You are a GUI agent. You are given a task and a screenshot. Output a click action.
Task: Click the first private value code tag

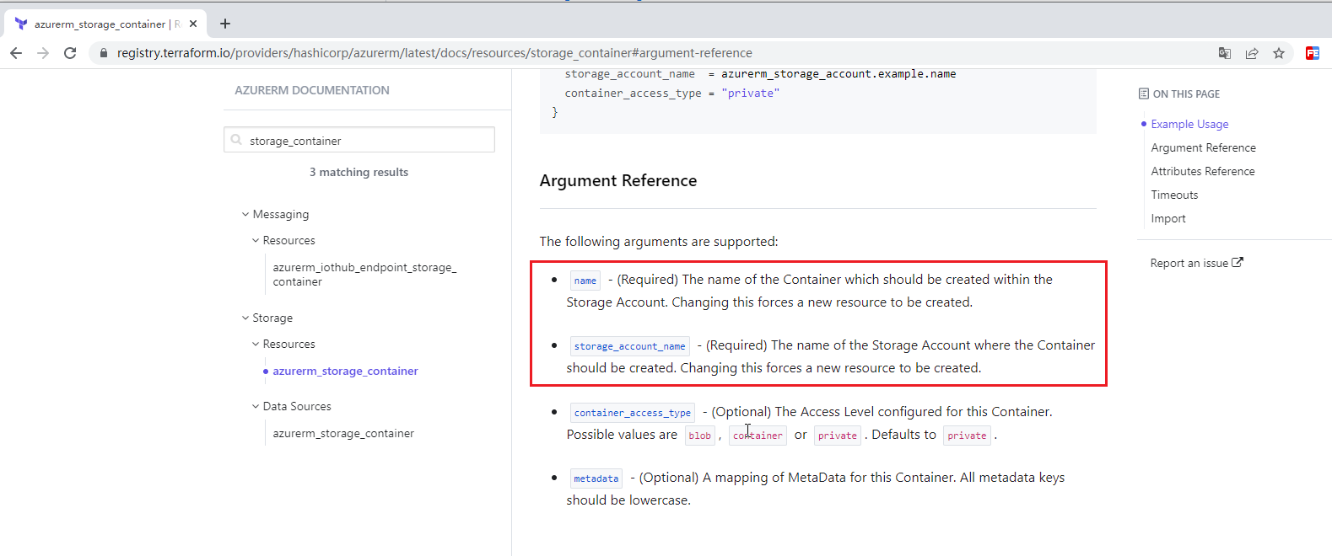point(838,436)
